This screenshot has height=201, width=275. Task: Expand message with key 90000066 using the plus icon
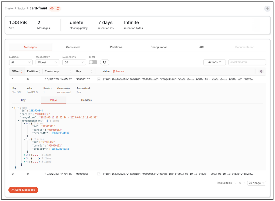(99, 174)
